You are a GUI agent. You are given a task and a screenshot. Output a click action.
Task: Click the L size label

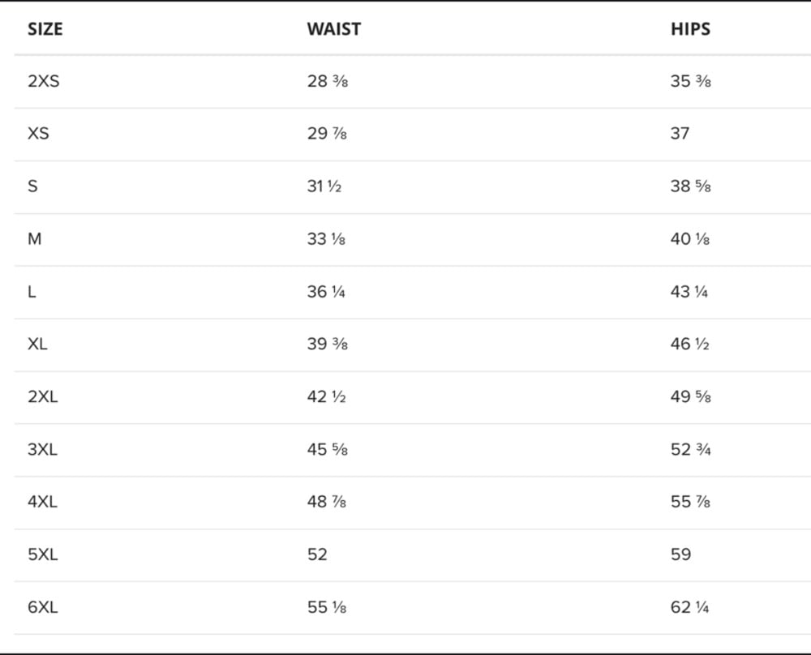(32, 292)
